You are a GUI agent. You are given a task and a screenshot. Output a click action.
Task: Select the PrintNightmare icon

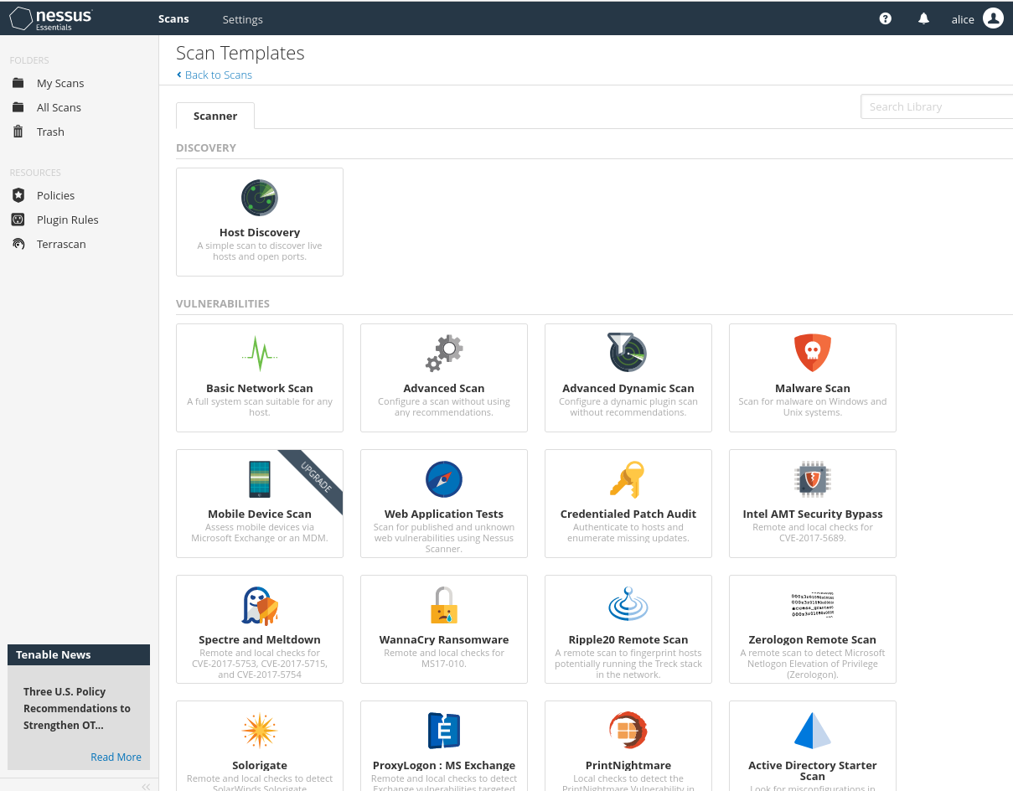click(628, 731)
